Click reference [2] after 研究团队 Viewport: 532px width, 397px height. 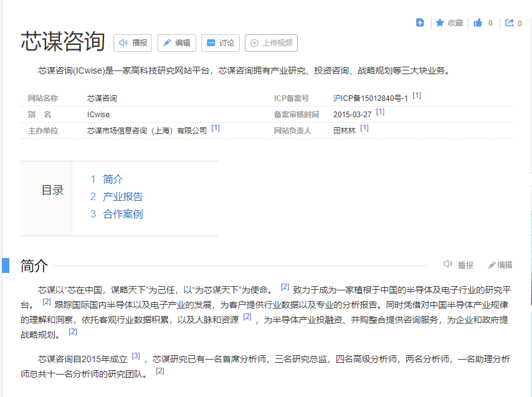(x=160, y=371)
